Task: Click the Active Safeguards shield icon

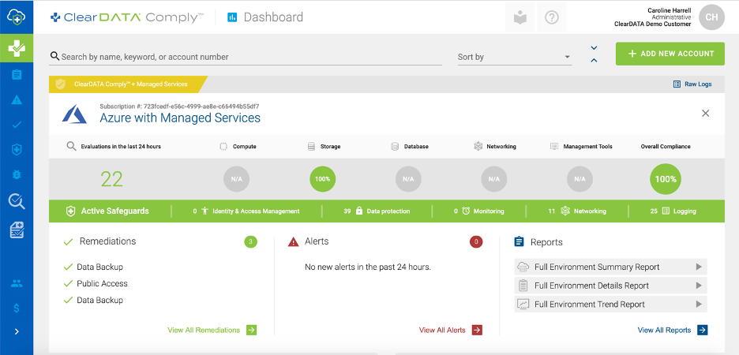Action: (x=71, y=211)
